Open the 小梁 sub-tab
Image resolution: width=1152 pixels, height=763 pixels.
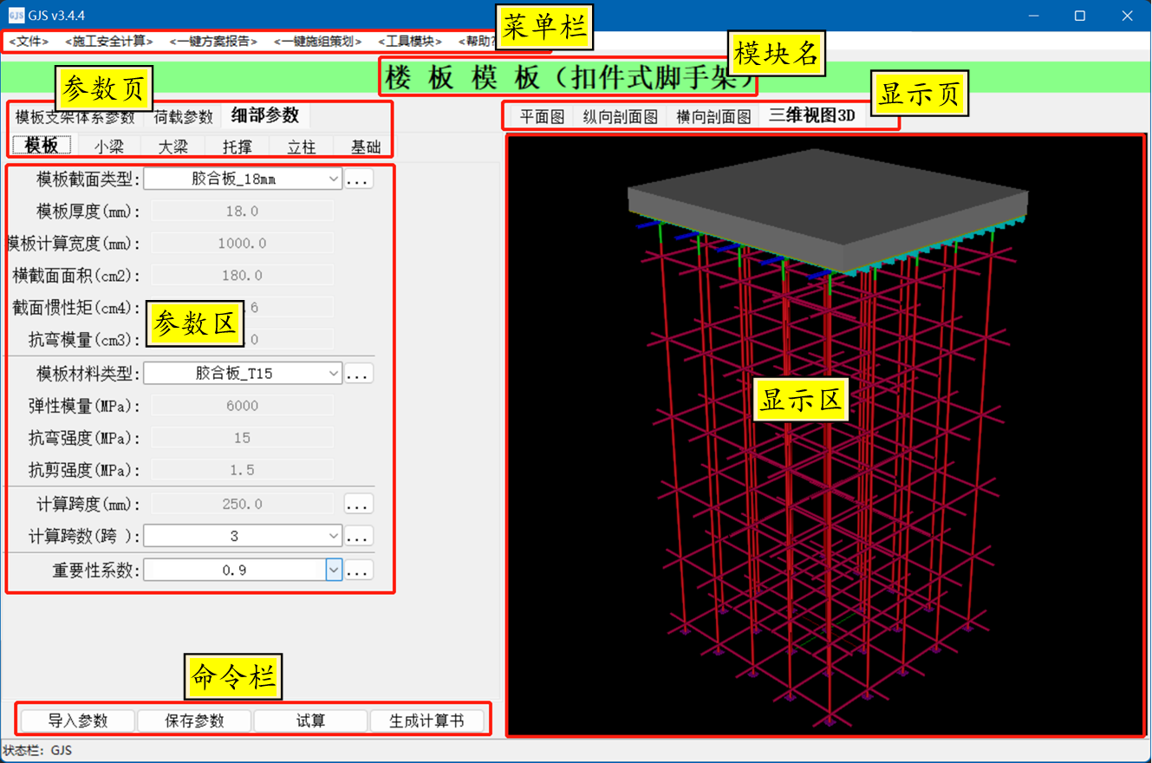pyautogui.click(x=109, y=147)
